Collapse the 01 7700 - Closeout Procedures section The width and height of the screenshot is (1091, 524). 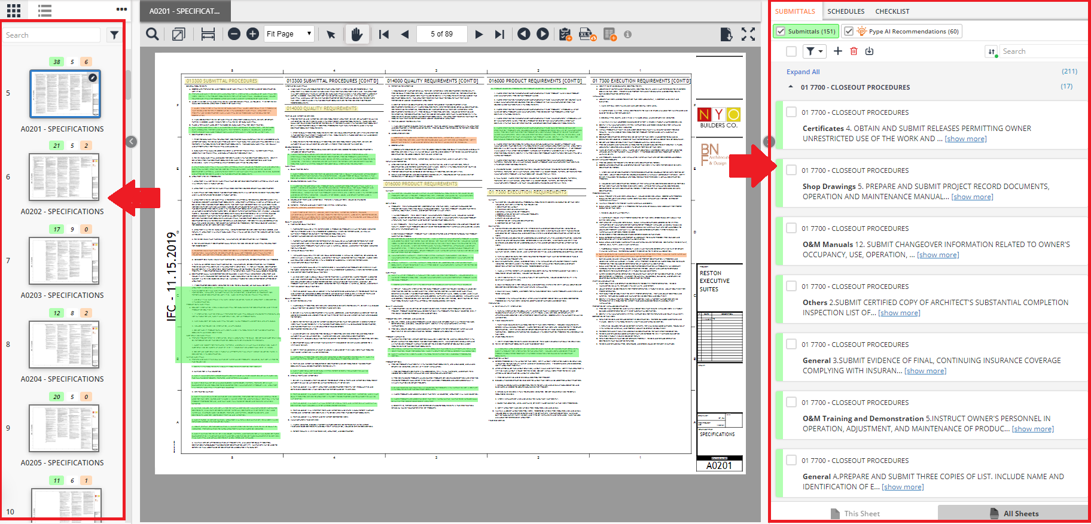click(791, 87)
